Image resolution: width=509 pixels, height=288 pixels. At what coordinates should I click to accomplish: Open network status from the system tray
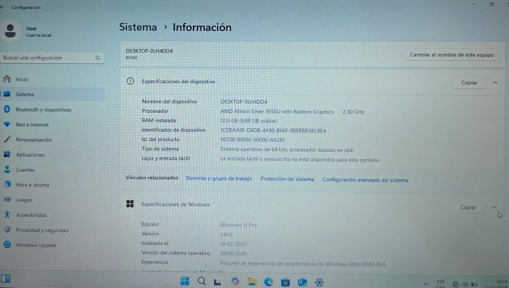[x=456, y=284]
